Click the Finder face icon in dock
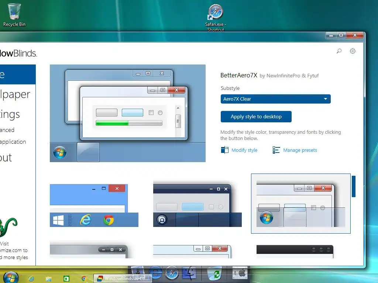This screenshot has width=378, height=283. (189, 273)
